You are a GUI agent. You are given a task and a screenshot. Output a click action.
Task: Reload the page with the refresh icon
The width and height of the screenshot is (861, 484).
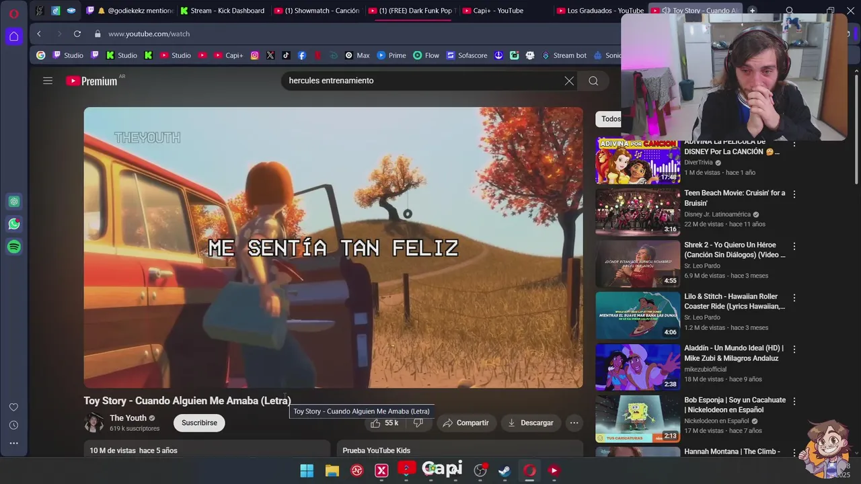coord(77,34)
